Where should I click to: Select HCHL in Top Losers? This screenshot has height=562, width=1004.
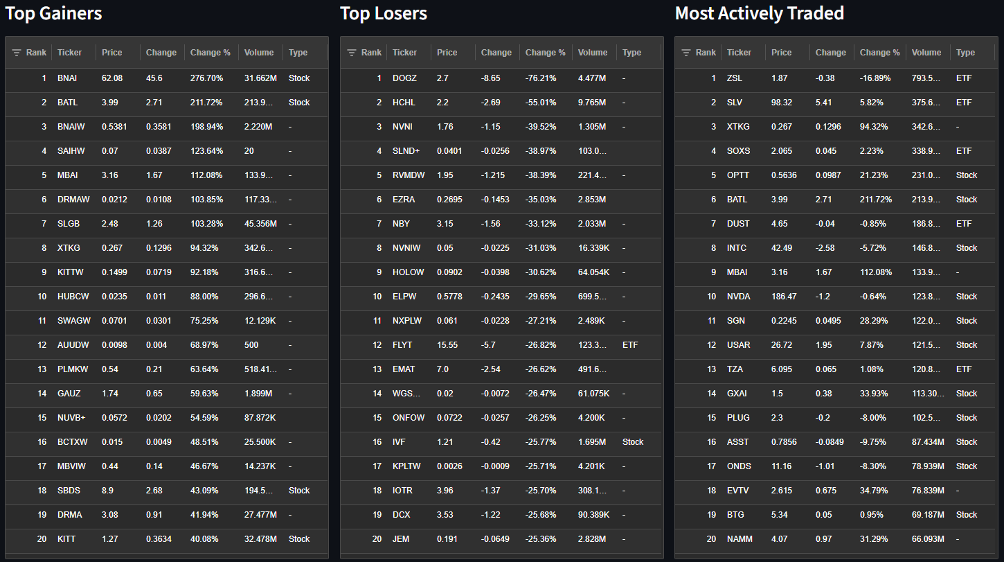pos(404,103)
